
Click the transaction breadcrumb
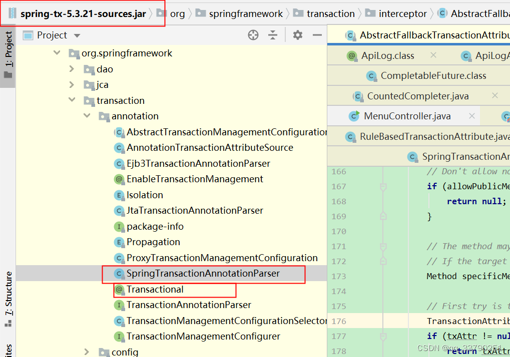(x=324, y=13)
